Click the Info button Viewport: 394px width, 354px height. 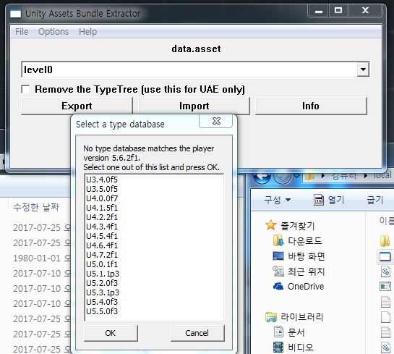coord(311,106)
